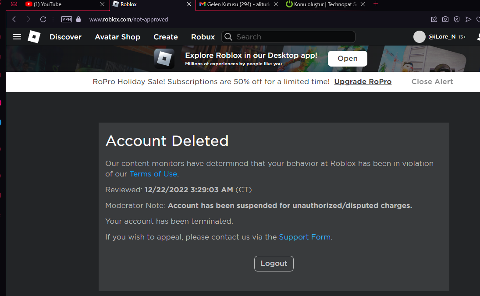
Task: Dismiss banner with Close Alert
Action: point(432,81)
